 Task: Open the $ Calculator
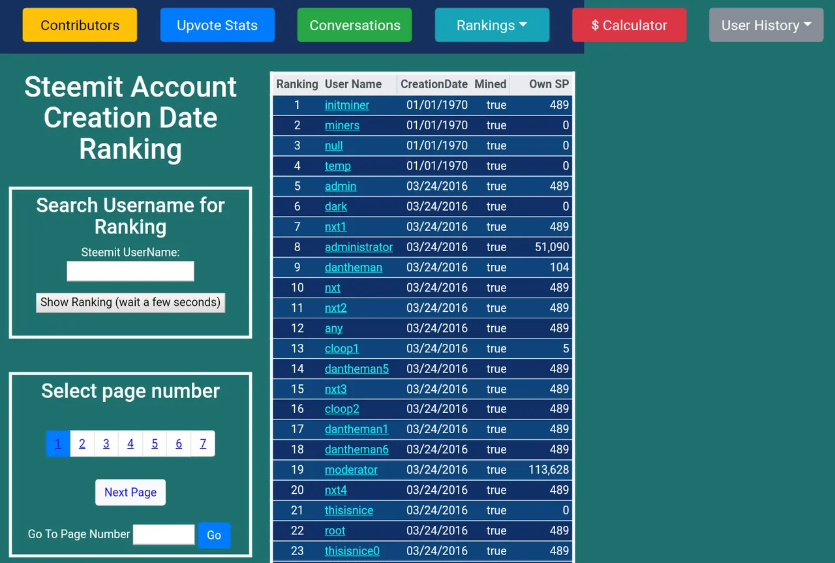(x=629, y=25)
